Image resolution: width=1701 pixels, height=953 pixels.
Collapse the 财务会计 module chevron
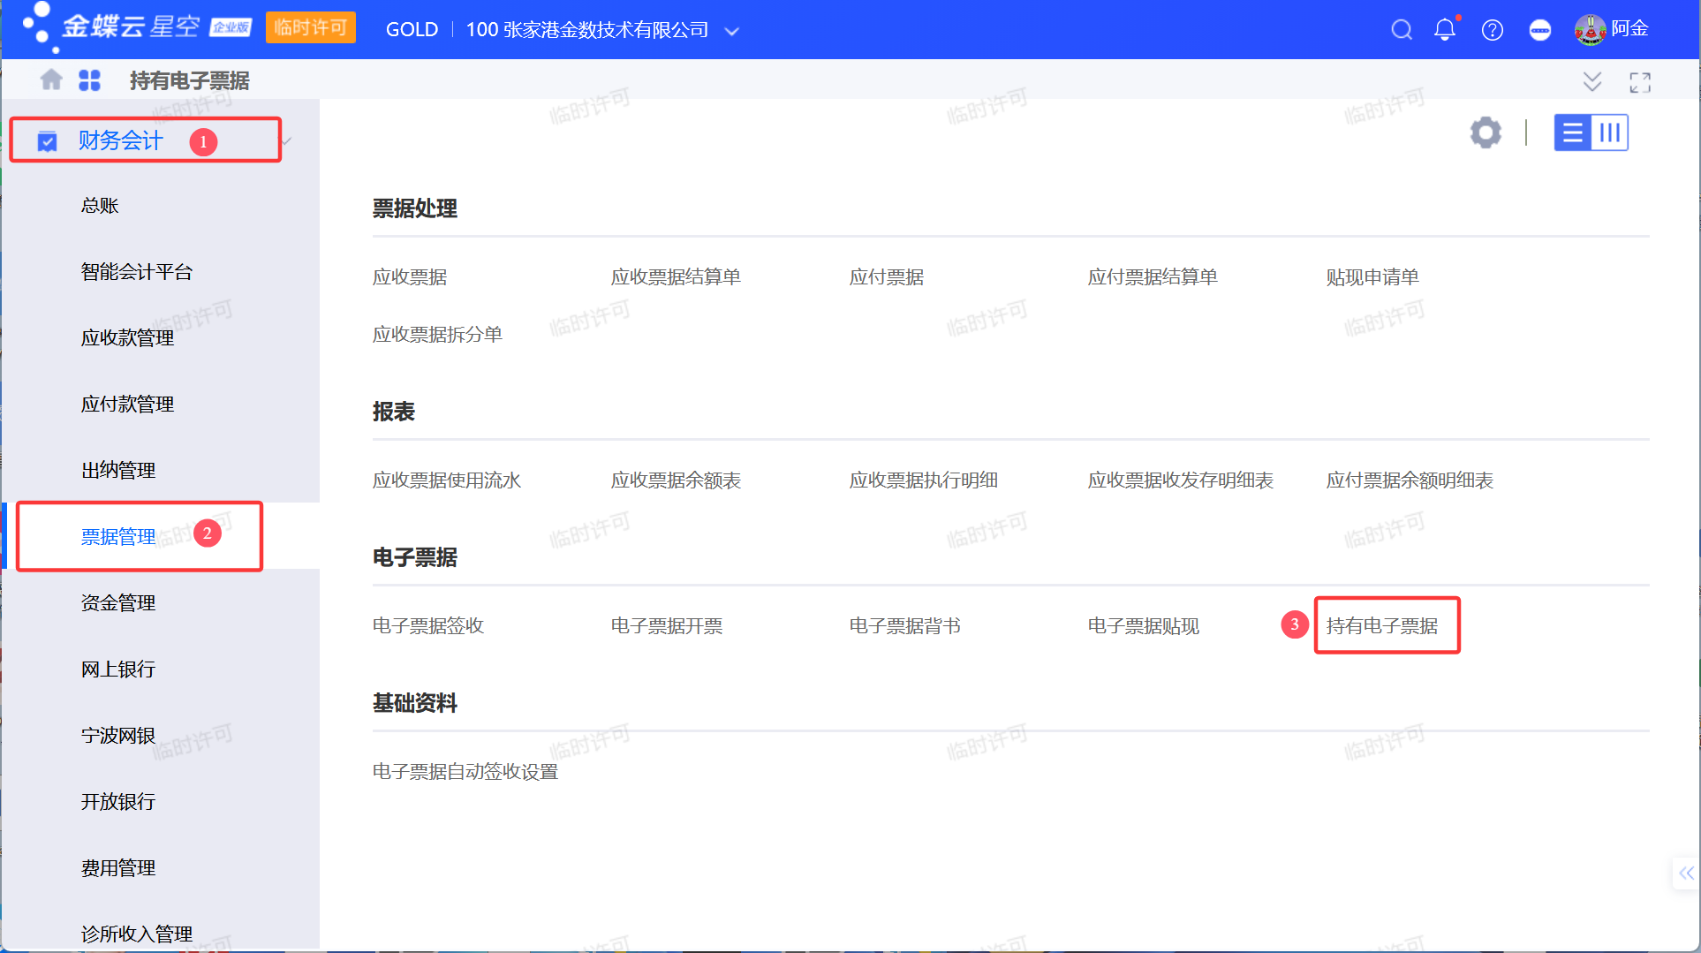(286, 141)
